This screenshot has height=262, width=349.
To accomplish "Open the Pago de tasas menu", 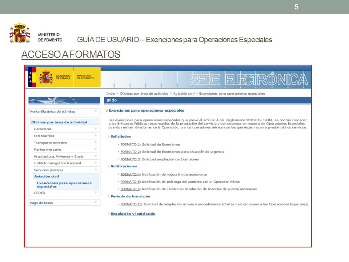I will click(x=41, y=203).
